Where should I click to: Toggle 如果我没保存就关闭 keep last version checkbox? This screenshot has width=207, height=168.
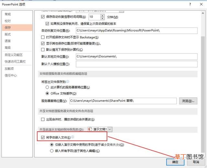[47, 24]
